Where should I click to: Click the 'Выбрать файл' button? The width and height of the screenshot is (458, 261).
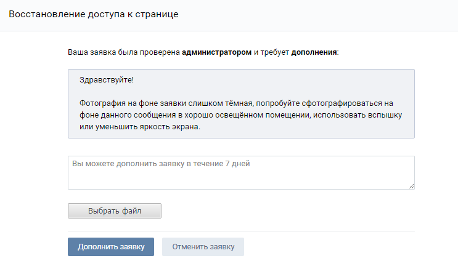(114, 211)
